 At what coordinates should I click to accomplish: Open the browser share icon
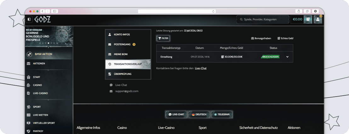coord(299,11)
